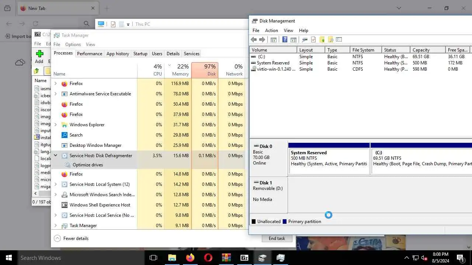Sort processes by Memory column

[178, 70]
